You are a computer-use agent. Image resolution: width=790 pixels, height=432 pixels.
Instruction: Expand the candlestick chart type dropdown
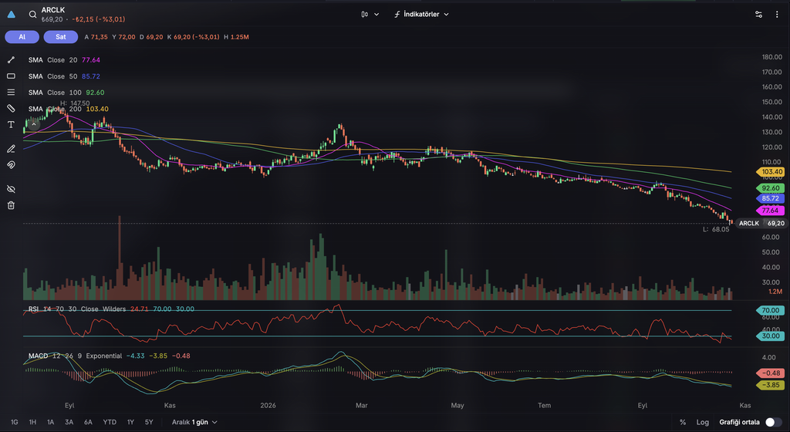(370, 14)
